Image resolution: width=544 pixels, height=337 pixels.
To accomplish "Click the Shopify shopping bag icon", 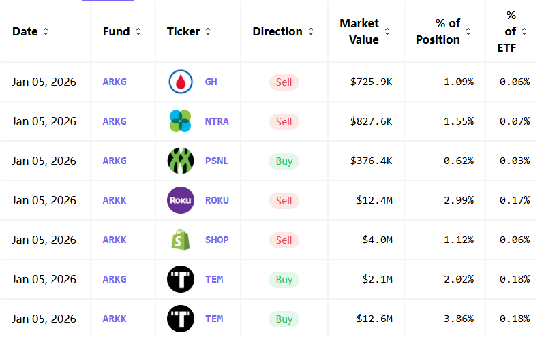I will pyautogui.click(x=181, y=240).
